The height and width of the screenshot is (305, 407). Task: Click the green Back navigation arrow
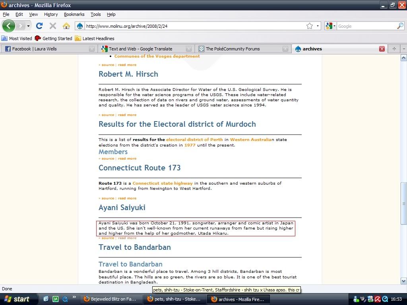[9, 26]
